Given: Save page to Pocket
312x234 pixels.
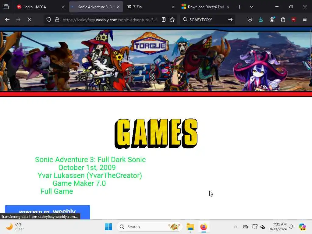Looking at the screenshot, I should tap(250, 19).
